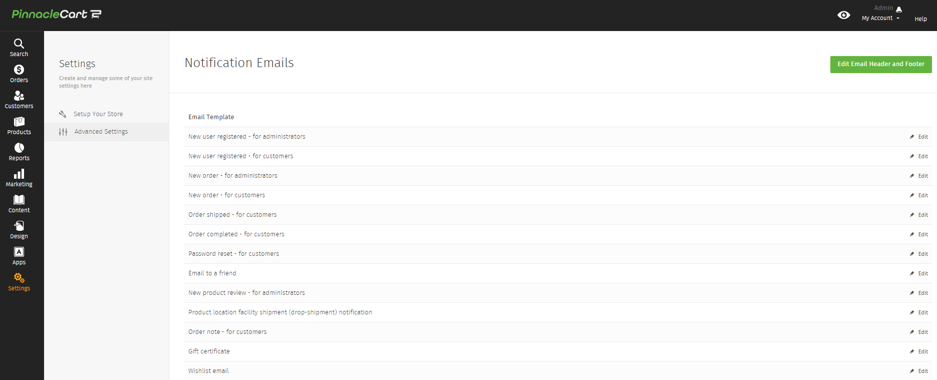This screenshot has height=380, width=937.
Task: Click the wrench icon beside Setup Your Store
Action: (x=63, y=114)
